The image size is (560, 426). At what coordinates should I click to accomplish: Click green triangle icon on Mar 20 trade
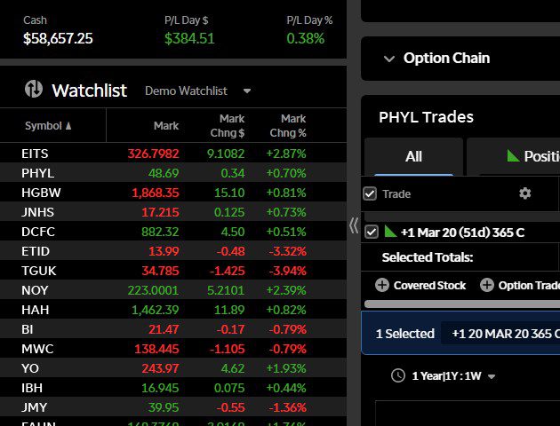click(x=390, y=232)
